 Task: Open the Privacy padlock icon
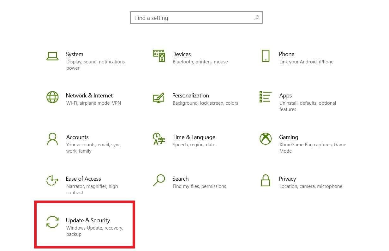tap(266, 180)
